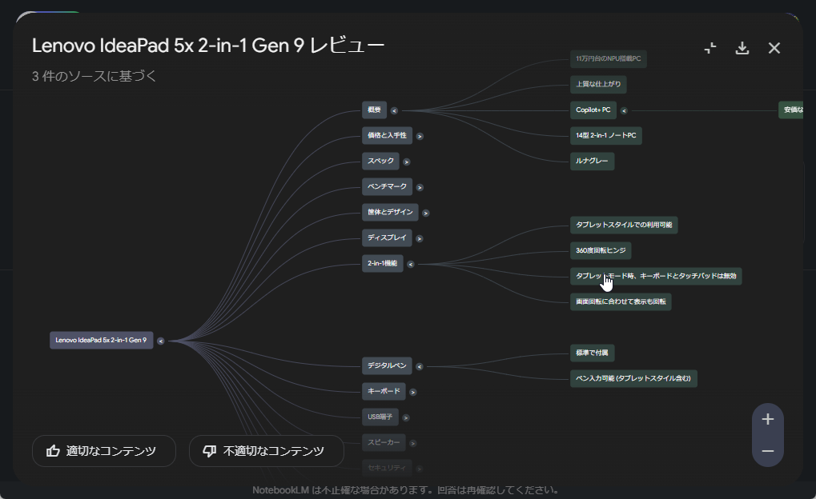The height and width of the screenshot is (499, 816).
Task: Zoom out with the minus button
Action: point(768,451)
